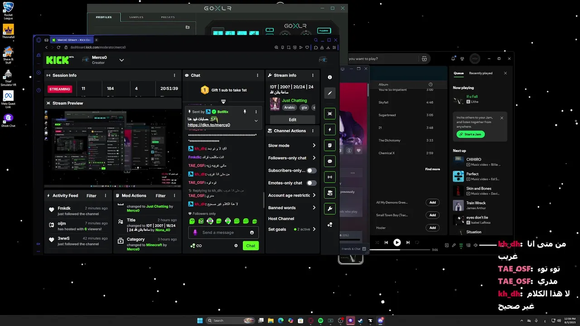
Task: Adjust the Spotify volume slider
Action: tap(488, 245)
